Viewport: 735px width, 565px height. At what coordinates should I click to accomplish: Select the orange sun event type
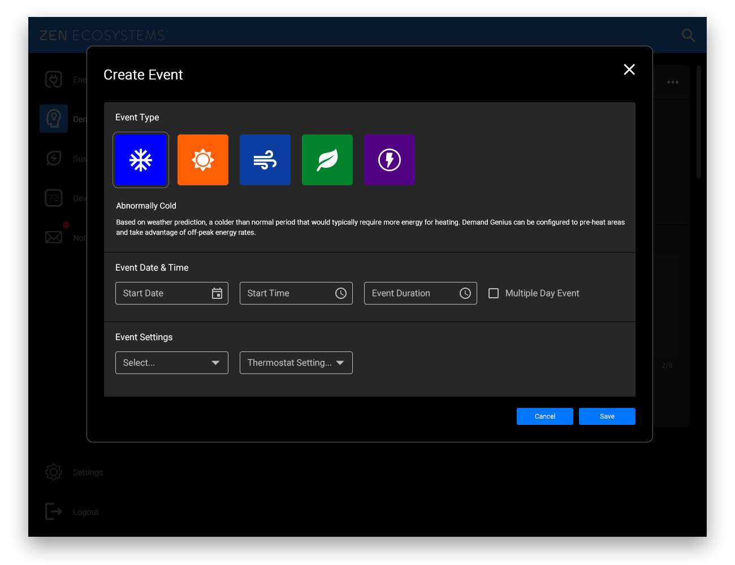[x=203, y=160]
